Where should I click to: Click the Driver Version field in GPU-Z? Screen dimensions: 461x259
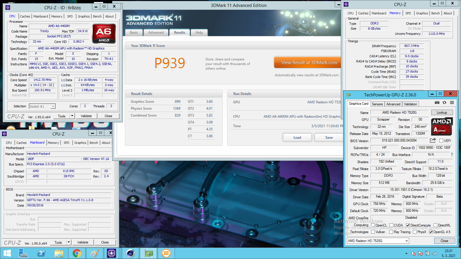pyautogui.click(x=411, y=190)
